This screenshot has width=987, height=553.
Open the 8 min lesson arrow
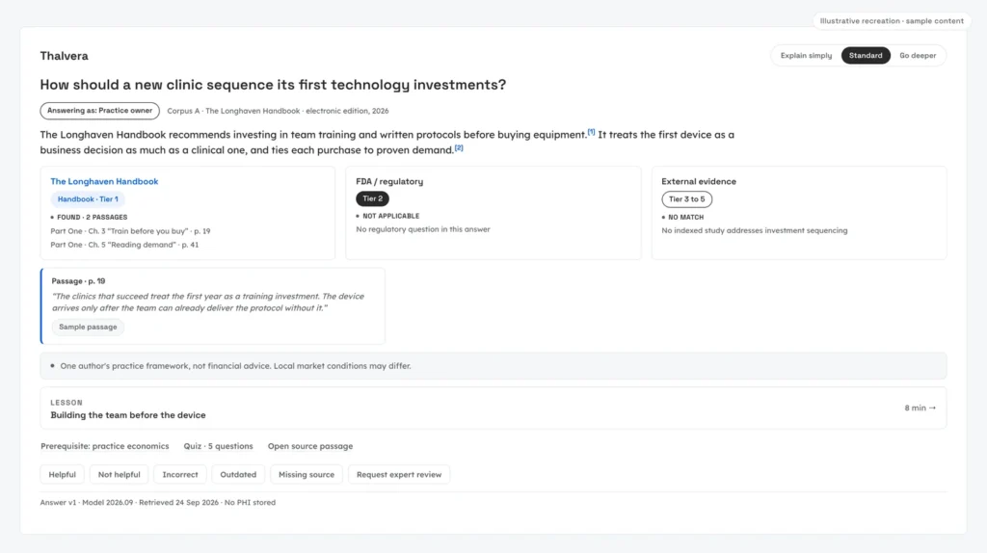coord(920,408)
